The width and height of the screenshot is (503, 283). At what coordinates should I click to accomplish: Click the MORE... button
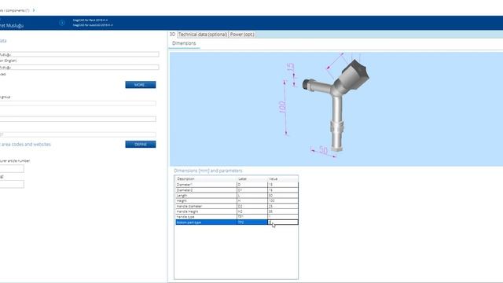(x=141, y=85)
